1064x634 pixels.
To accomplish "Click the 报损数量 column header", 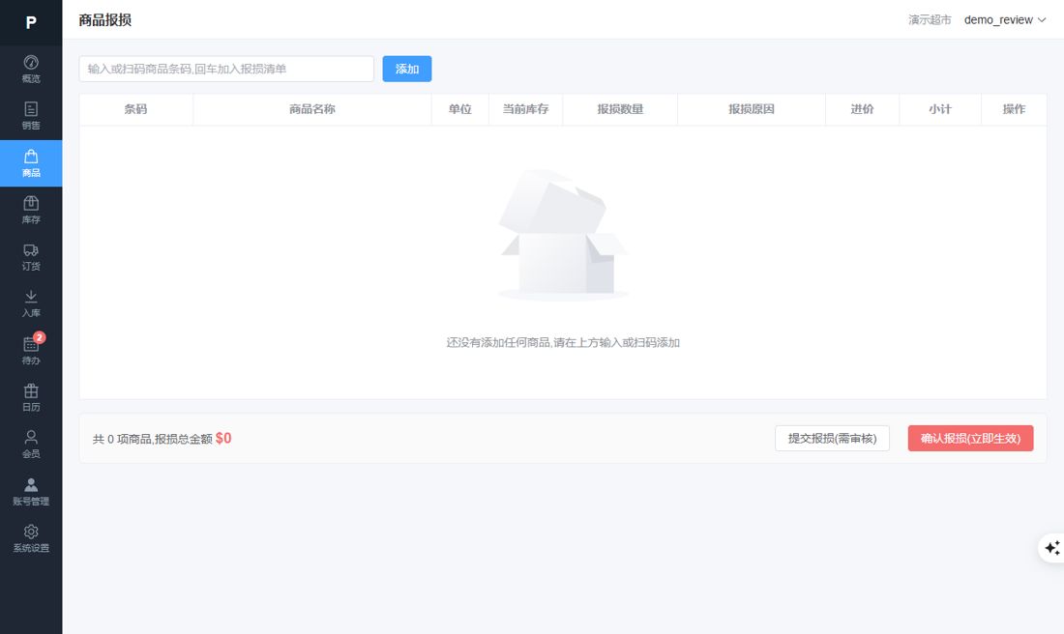I will (x=620, y=109).
